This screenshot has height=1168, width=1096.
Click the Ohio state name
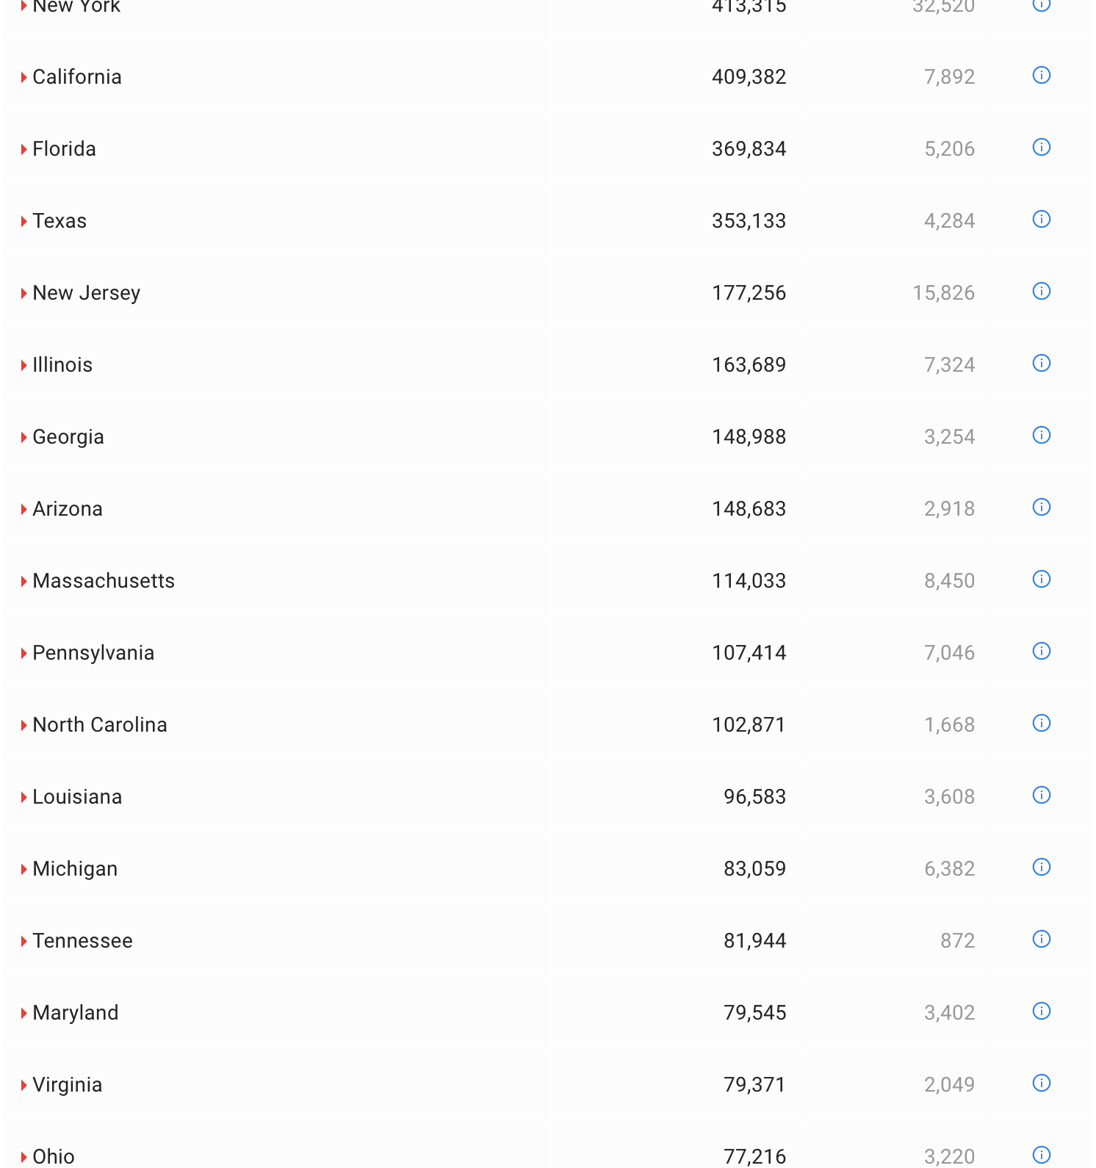click(54, 1156)
